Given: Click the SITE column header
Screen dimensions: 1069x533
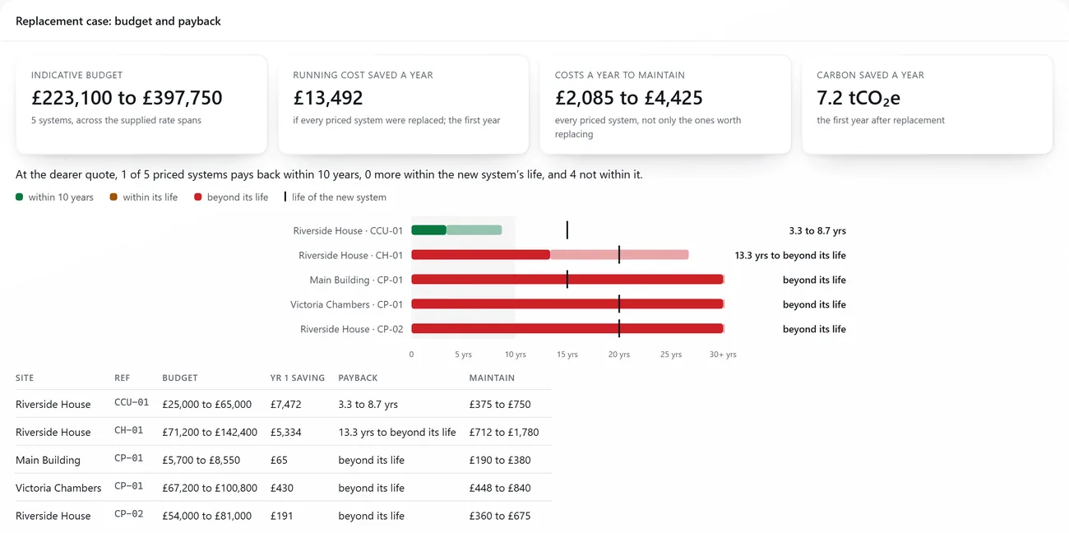Looking at the screenshot, I should pos(25,378).
